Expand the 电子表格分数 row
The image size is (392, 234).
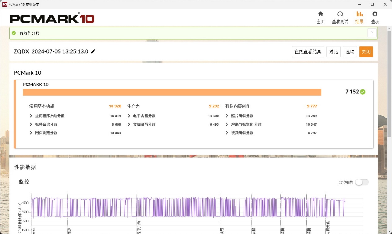click(x=129, y=116)
